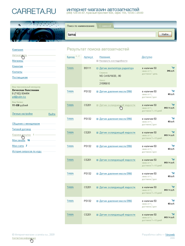
Task: Expand details of the last PS132 row
Action: (97, 201)
